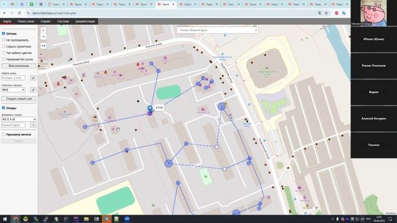
Task: Go back in browser history
Action: coord(4,13)
